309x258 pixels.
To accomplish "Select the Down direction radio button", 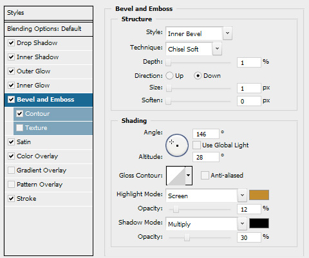I will (x=198, y=76).
